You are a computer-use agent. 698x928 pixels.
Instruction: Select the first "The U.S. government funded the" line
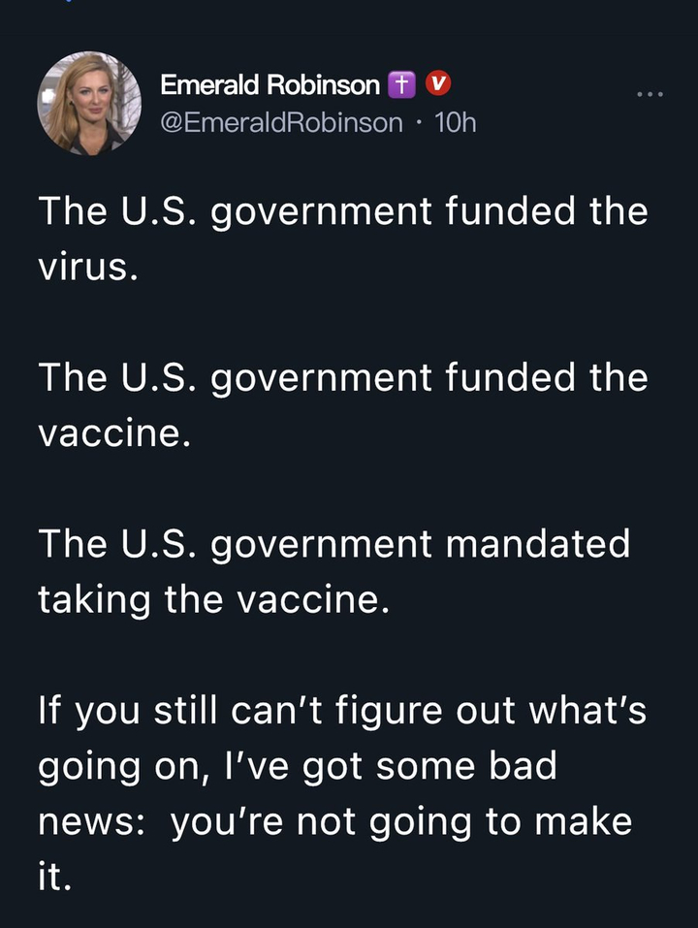[x=343, y=212]
